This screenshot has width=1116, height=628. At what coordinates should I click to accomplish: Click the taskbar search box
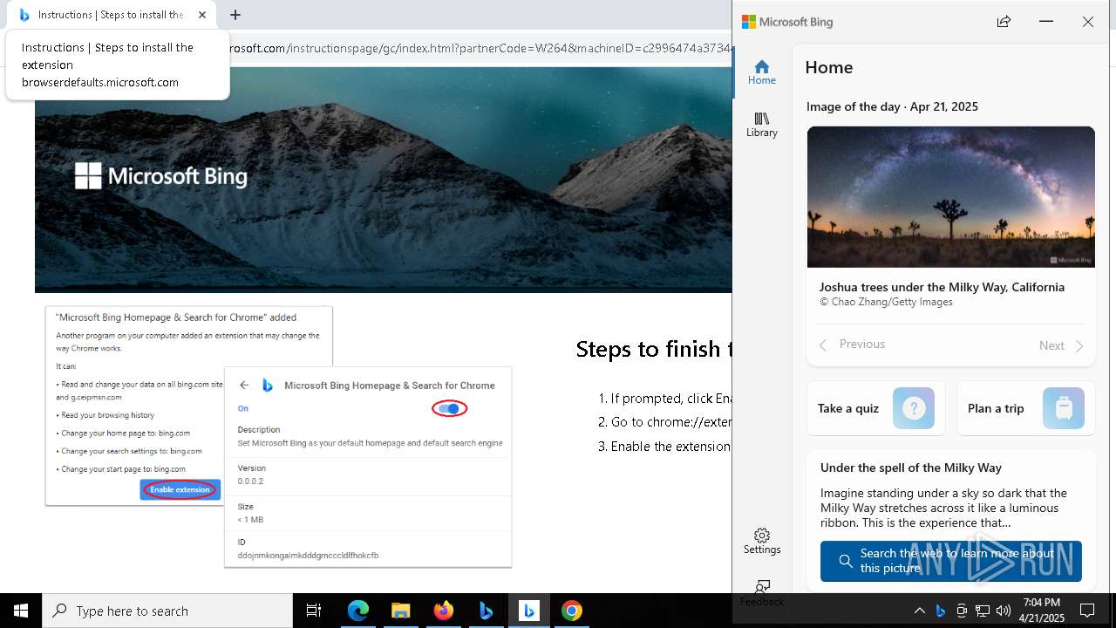point(167,611)
